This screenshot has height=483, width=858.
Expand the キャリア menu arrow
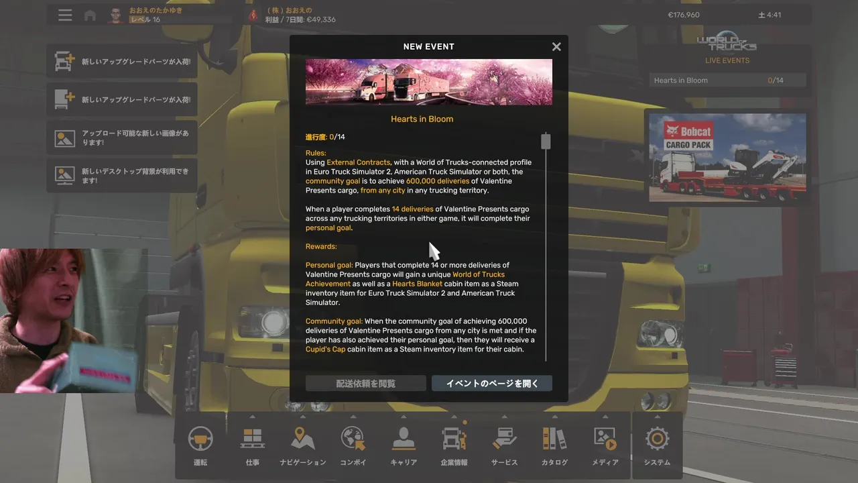click(404, 416)
